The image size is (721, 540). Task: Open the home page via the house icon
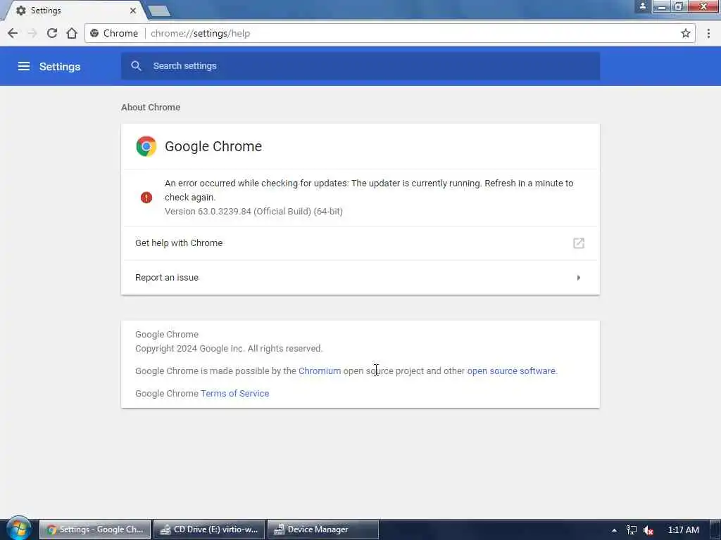point(72,33)
